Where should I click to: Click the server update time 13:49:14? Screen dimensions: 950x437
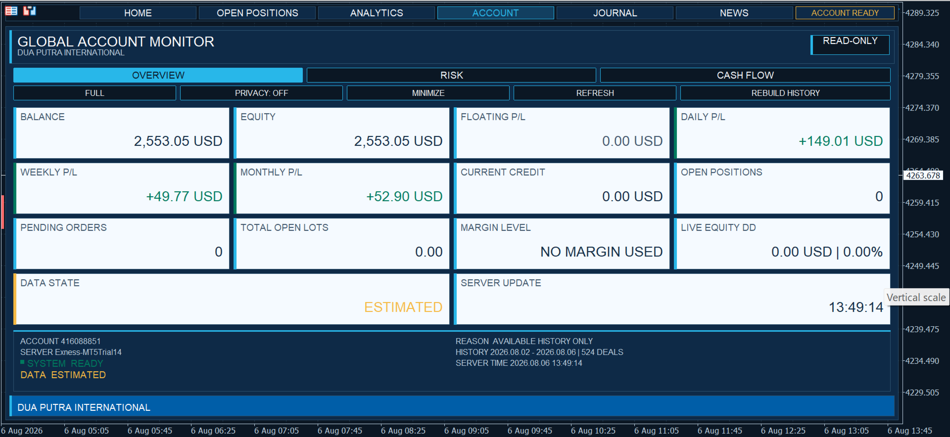856,307
